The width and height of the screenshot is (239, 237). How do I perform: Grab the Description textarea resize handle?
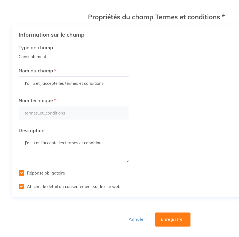(x=127, y=161)
